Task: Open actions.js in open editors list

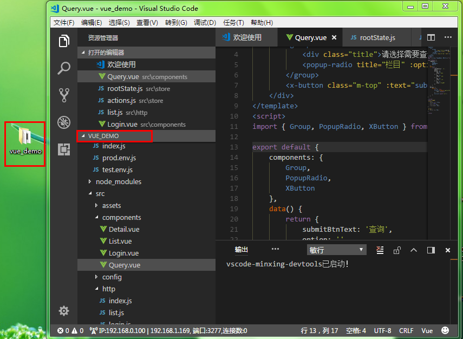Action: (x=146, y=100)
